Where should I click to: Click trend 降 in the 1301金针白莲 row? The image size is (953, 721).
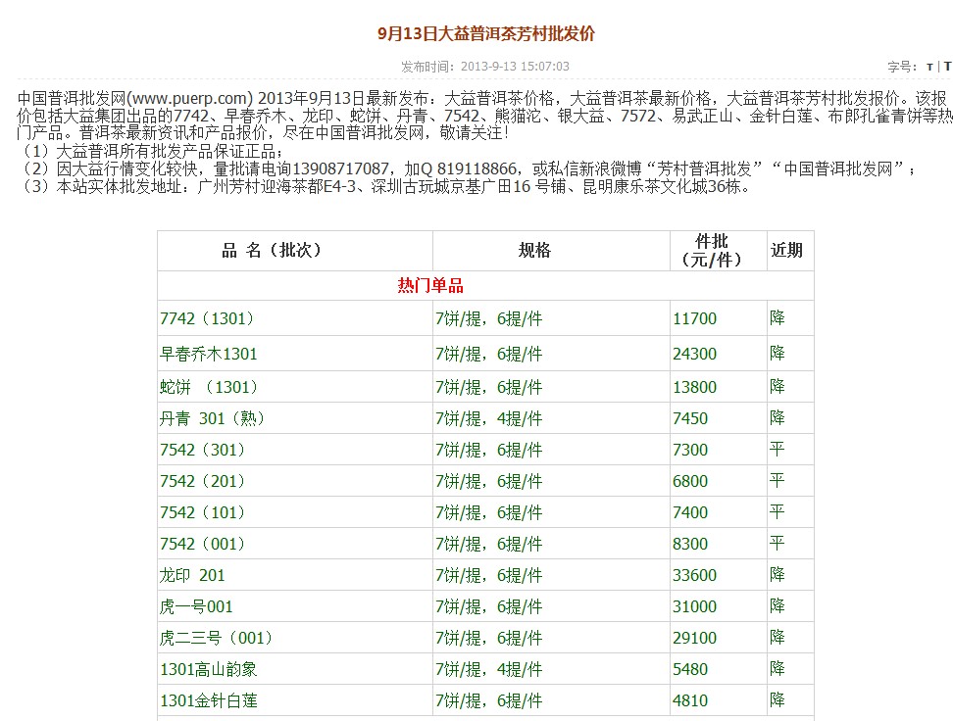pos(777,699)
